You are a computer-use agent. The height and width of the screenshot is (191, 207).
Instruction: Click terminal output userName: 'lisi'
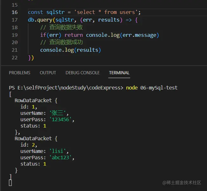click(x=44, y=151)
